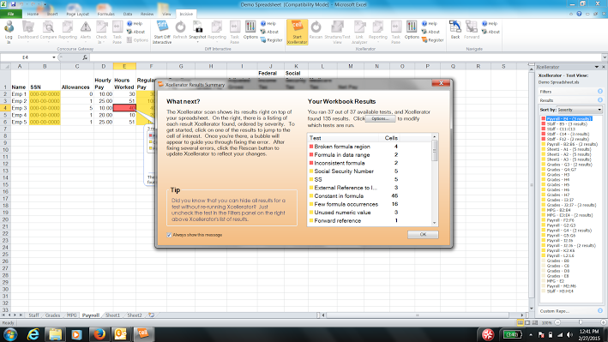Open the Concourse Gateway Dashboard icon
The image size is (608, 342).
(x=28, y=30)
